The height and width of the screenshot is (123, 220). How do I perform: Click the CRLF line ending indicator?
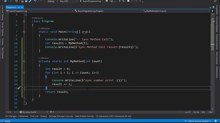click(x=210, y=112)
